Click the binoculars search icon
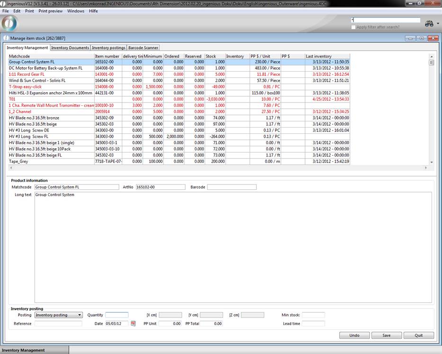Viewport: 442px width, 354px height. [429, 24]
